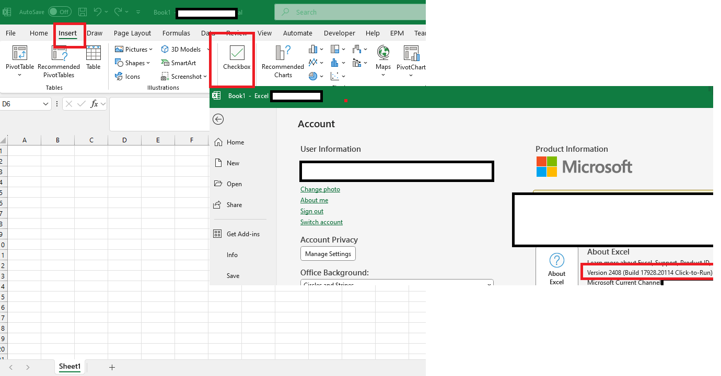Switch to the Formulas tab

click(176, 33)
